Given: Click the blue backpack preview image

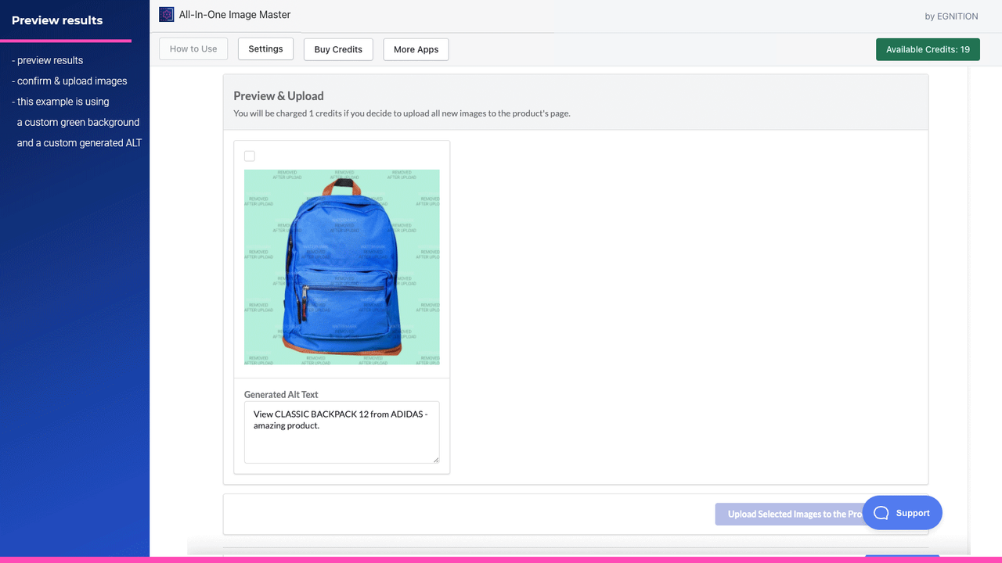Looking at the screenshot, I should click(x=341, y=267).
